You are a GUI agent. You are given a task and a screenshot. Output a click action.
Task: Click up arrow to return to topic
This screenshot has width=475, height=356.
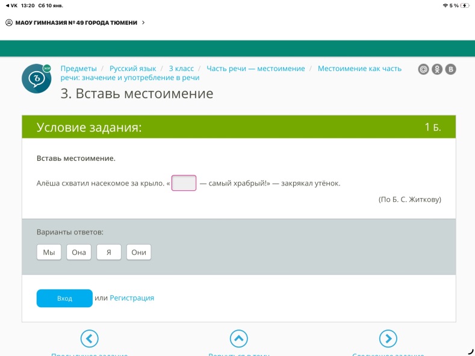239,338
